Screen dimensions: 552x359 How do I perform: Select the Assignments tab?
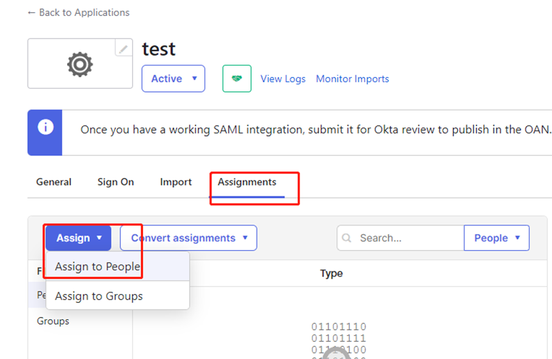coord(247,182)
